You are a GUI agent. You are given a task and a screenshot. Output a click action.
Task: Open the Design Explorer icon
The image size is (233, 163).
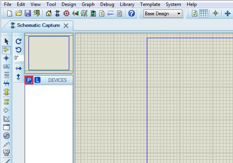click(x=93, y=14)
